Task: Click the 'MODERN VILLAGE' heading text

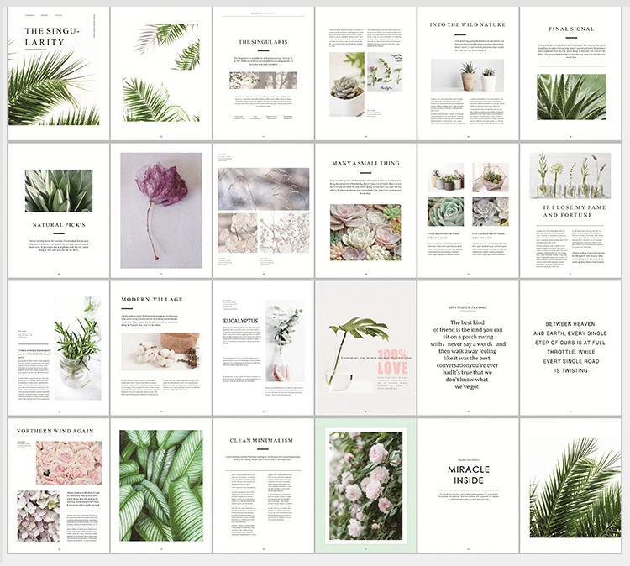Action: pyautogui.click(x=152, y=300)
